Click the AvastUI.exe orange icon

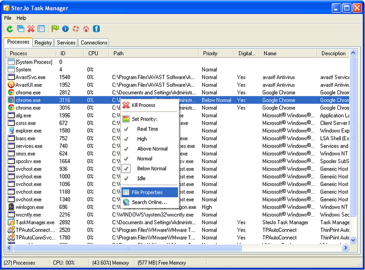pos(11,85)
